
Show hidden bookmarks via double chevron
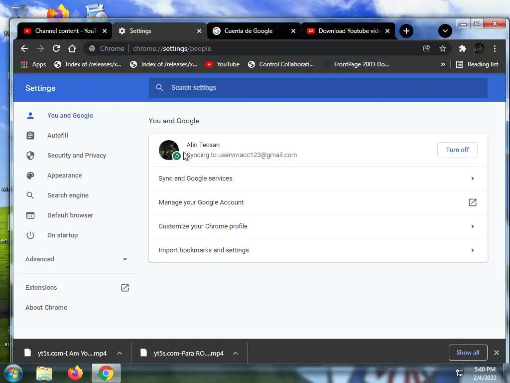coord(443,64)
